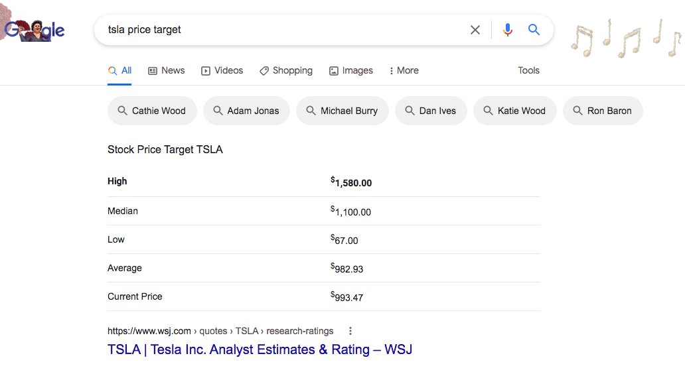Select the Cathie Wood suggestion chip

coord(152,111)
